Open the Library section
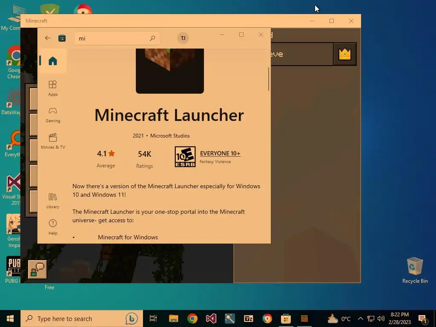This screenshot has width=436, height=327. (53, 201)
